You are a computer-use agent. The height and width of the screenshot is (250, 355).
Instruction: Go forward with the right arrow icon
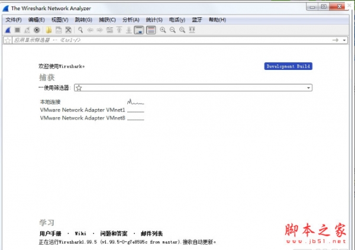[100, 30]
